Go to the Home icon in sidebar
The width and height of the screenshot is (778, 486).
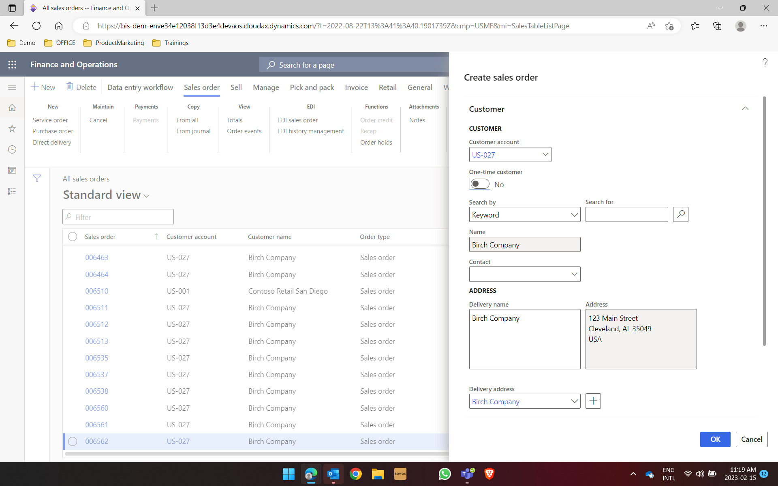12,108
